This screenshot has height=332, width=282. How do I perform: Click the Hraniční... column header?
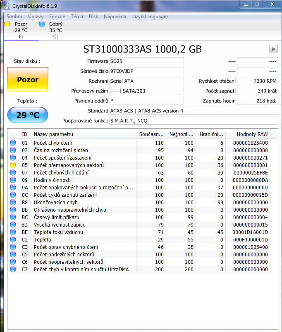click(x=211, y=134)
